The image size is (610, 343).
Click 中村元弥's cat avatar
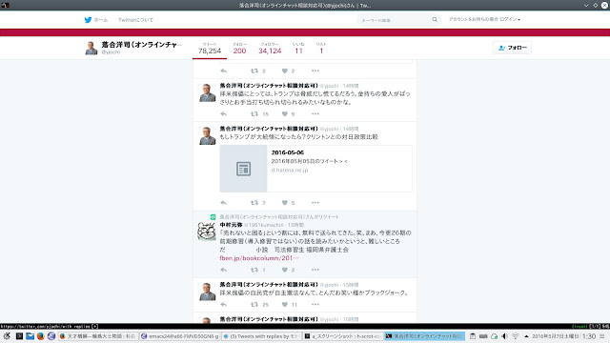click(x=206, y=231)
